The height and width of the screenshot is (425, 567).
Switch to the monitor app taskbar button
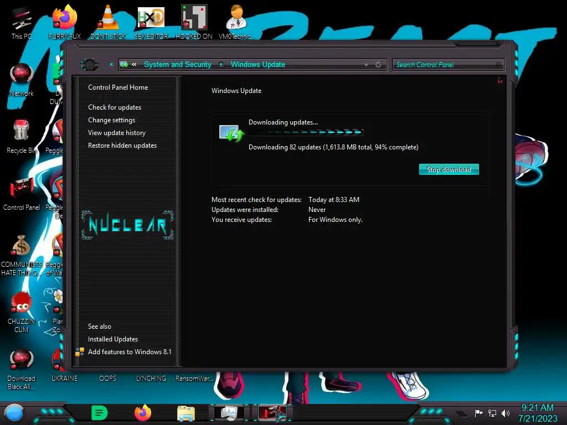point(229,413)
